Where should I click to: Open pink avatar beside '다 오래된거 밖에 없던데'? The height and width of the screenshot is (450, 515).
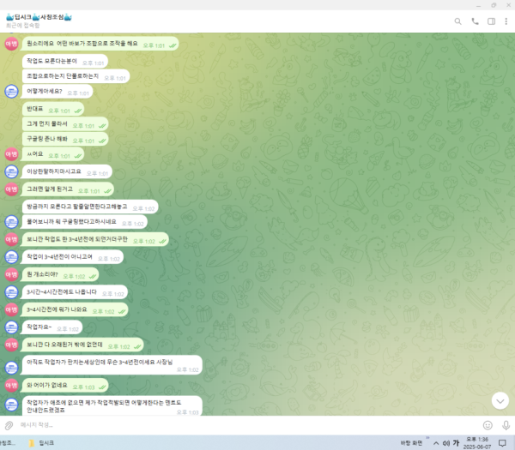(11, 345)
